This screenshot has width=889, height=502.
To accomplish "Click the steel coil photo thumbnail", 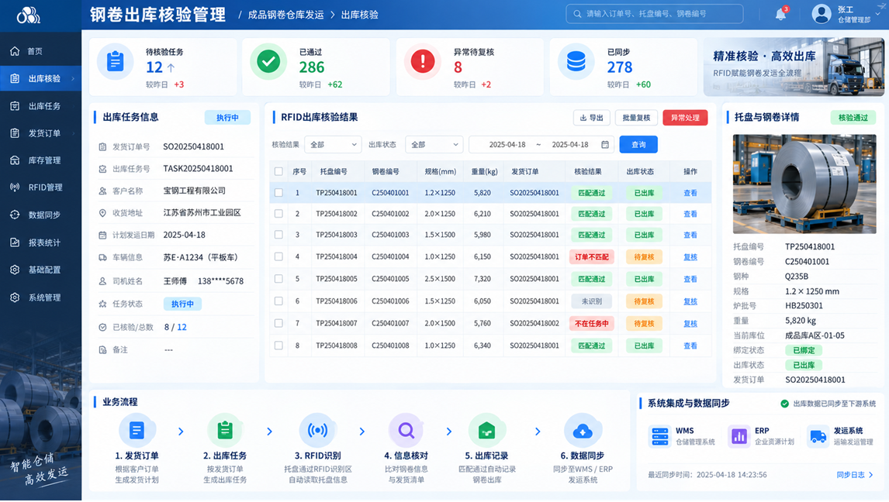I will pos(804,184).
